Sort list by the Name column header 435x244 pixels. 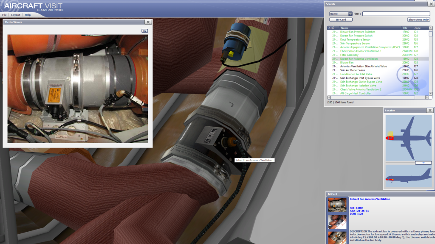tap(370, 28)
